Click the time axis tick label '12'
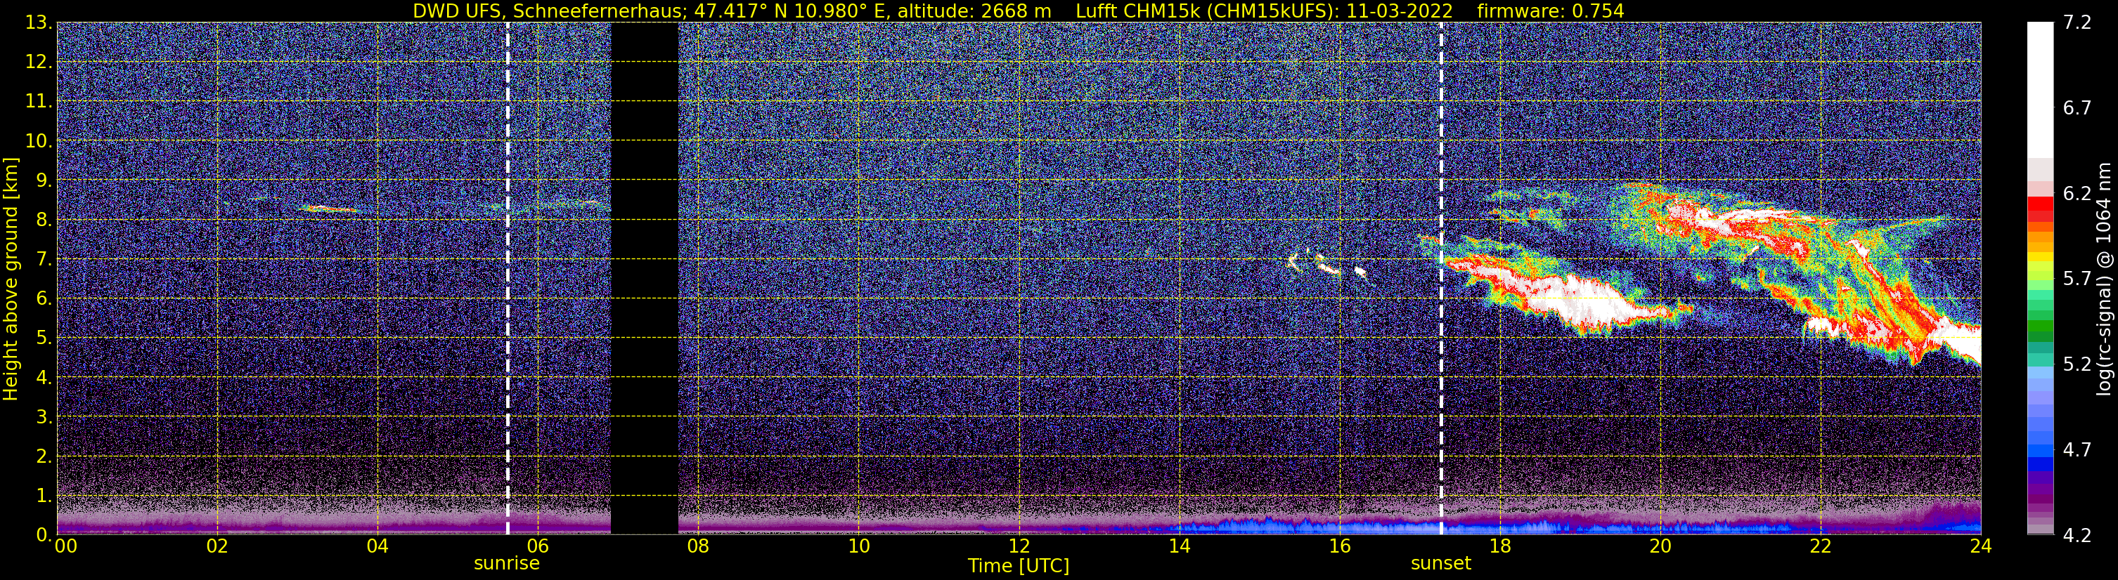The image size is (2118, 580). (x=1019, y=547)
